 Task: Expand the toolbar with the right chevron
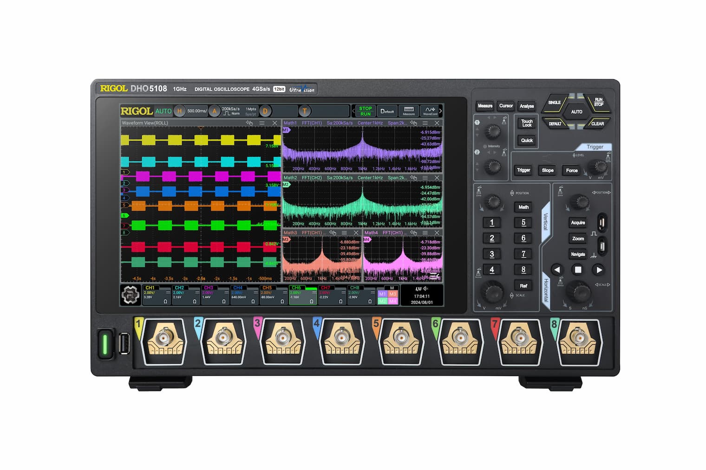pos(440,111)
